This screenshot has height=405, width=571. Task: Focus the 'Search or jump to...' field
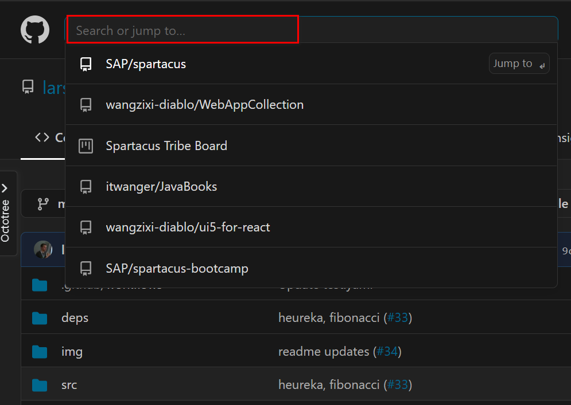coord(312,30)
